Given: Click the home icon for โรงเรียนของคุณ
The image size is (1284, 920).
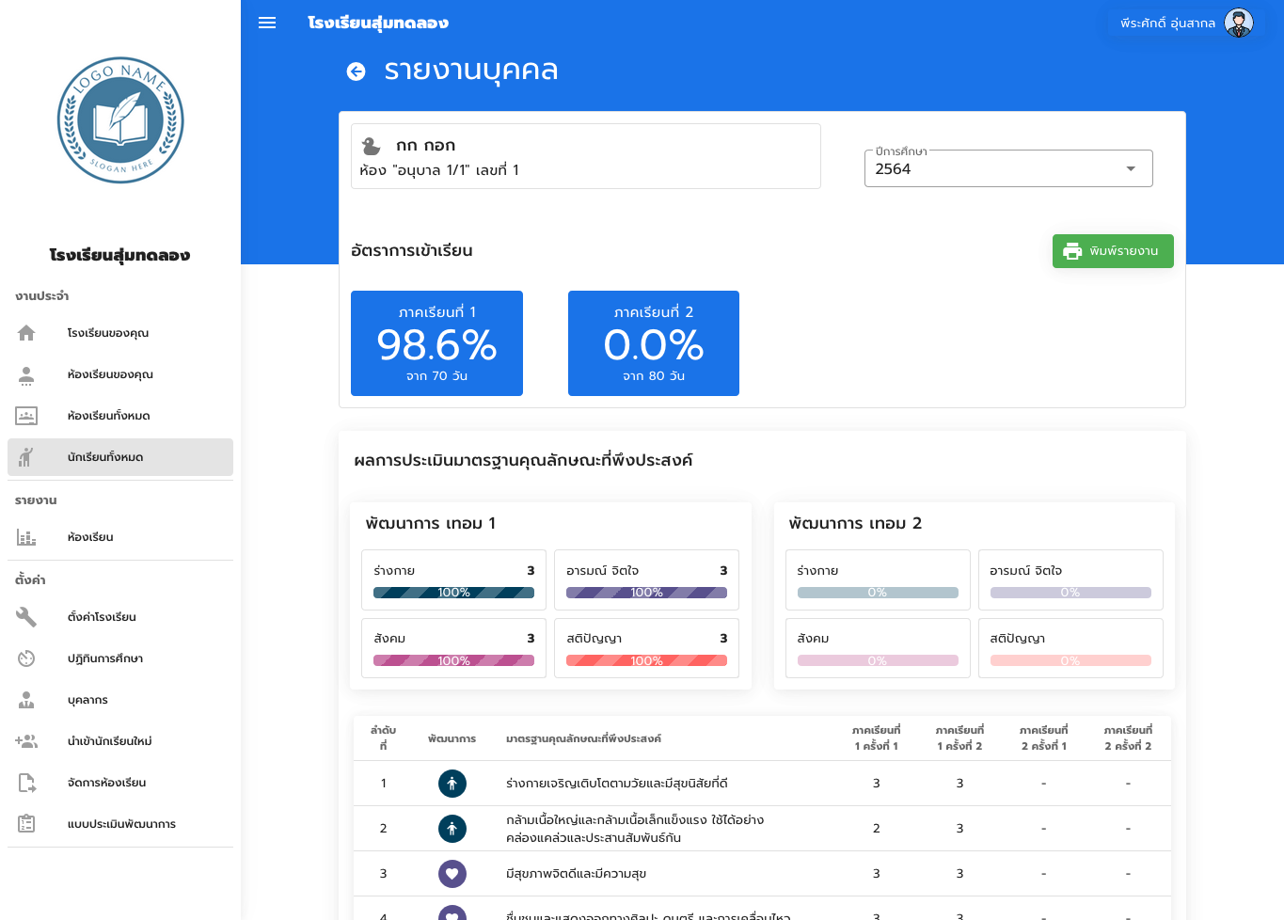Looking at the screenshot, I should (26, 333).
